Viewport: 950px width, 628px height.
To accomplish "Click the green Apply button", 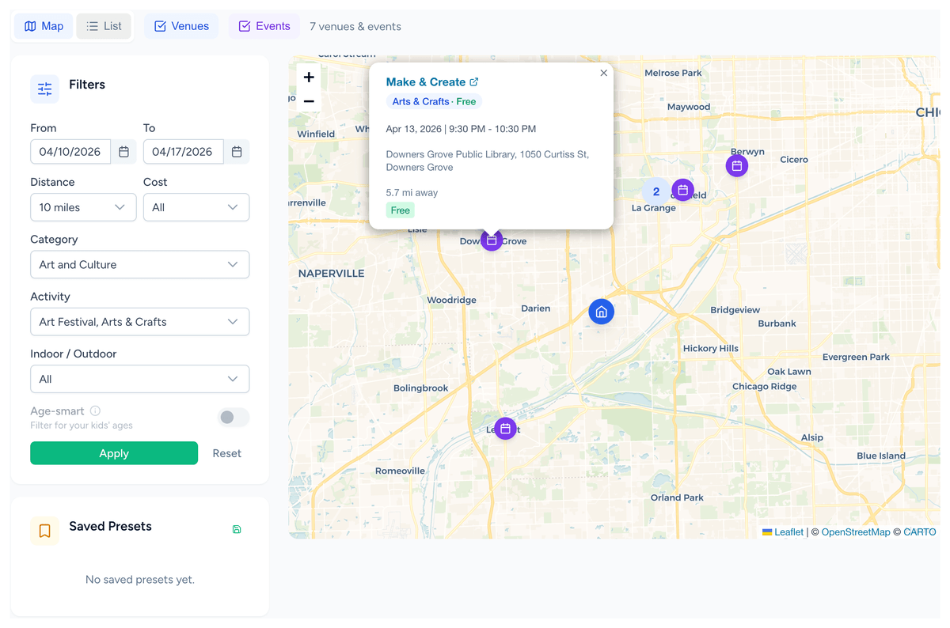I will click(x=114, y=453).
